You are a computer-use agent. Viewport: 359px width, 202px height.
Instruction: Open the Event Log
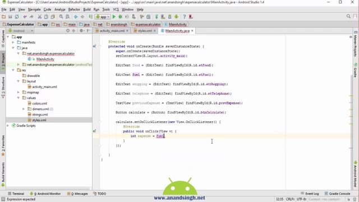pyautogui.click(x=310, y=194)
